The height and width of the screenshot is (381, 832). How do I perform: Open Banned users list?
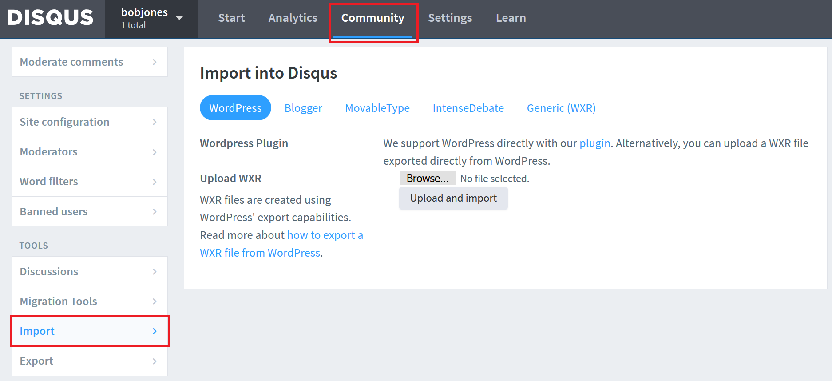point(90,211)
